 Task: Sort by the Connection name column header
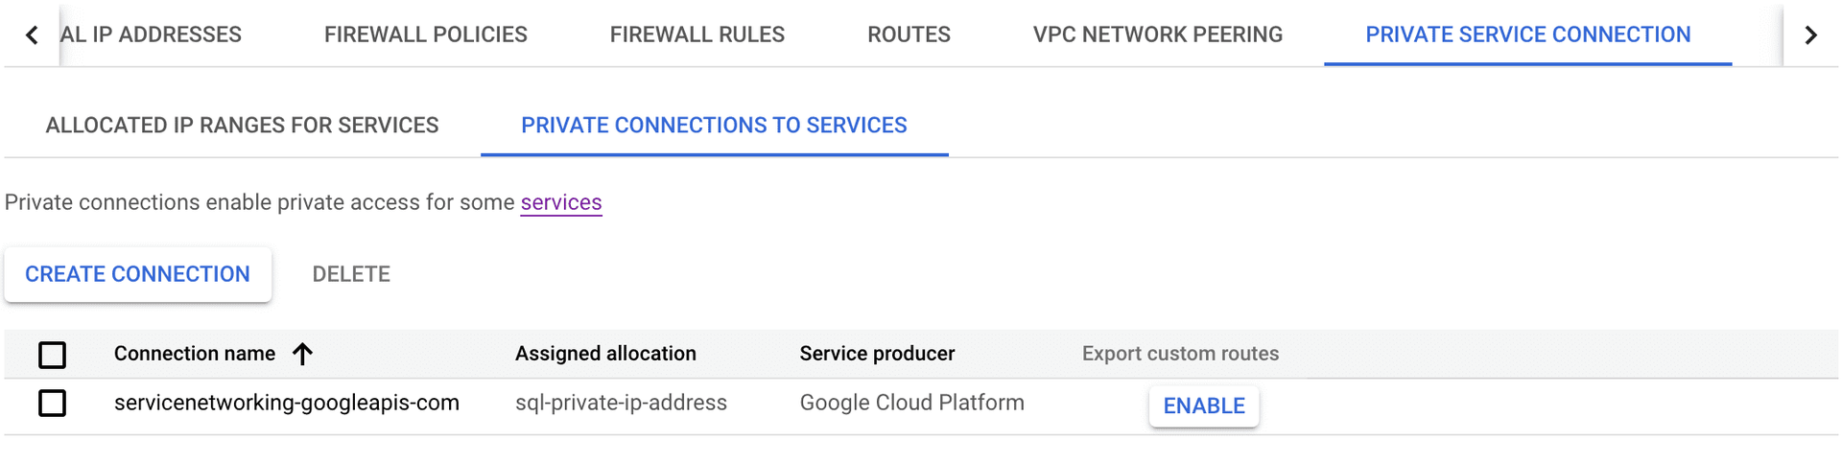pos(195,354)
